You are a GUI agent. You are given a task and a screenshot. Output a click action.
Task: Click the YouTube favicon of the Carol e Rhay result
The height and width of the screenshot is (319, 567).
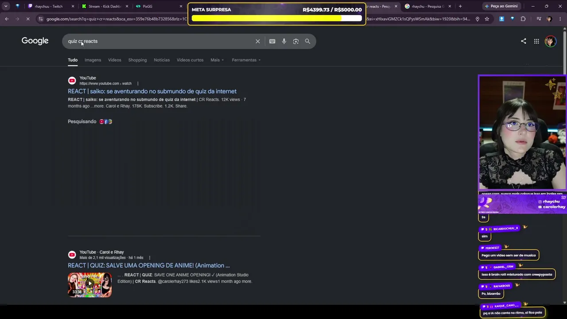pyautogui.click(x=72, y=255)
